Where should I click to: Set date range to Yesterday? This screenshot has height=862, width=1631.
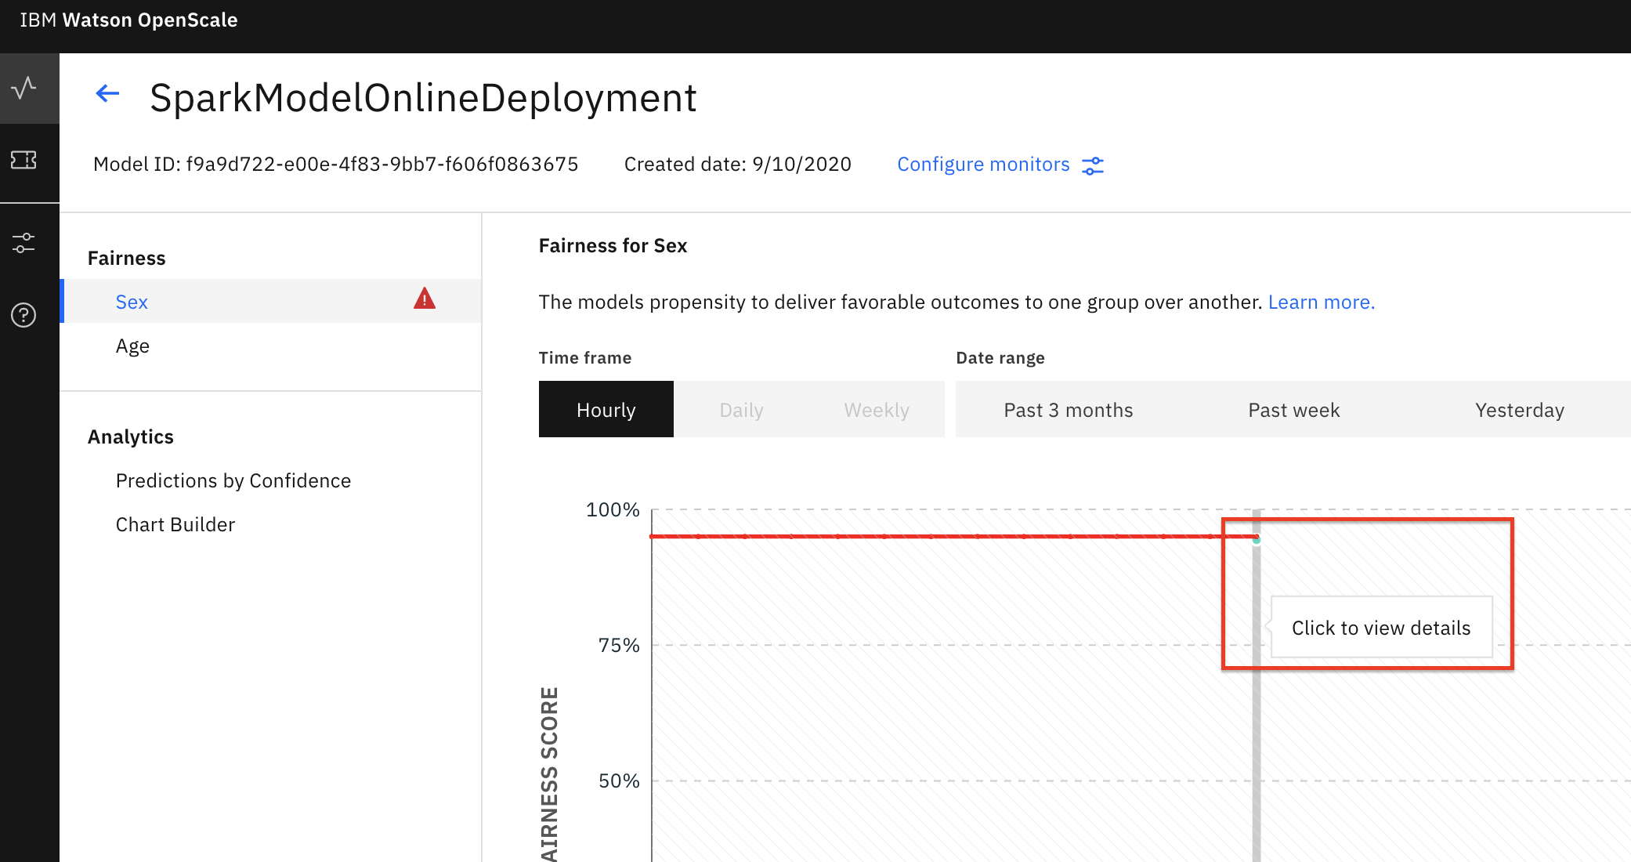coord(1519,409)
